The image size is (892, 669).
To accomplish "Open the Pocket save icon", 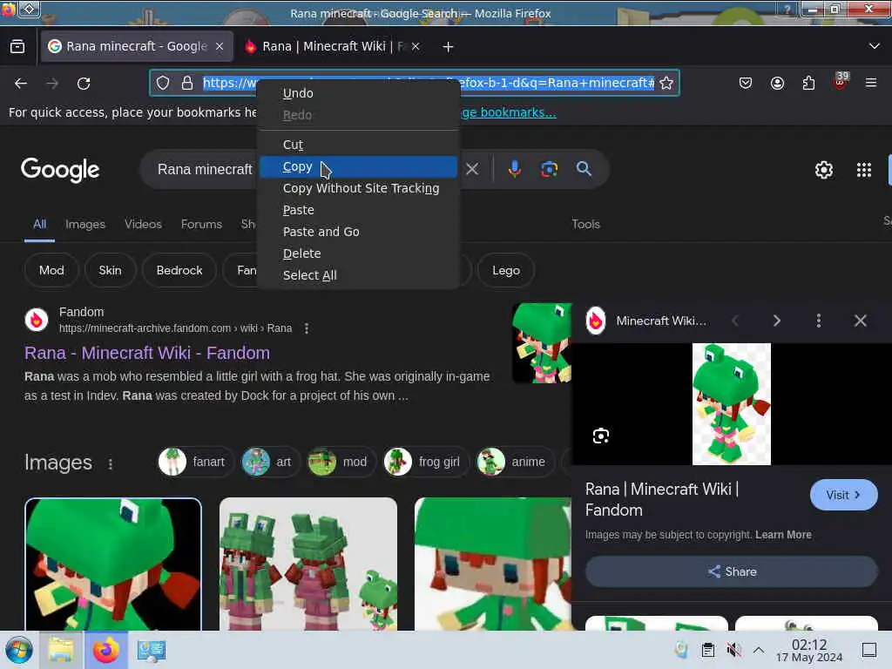I will (x=746, y=83).
